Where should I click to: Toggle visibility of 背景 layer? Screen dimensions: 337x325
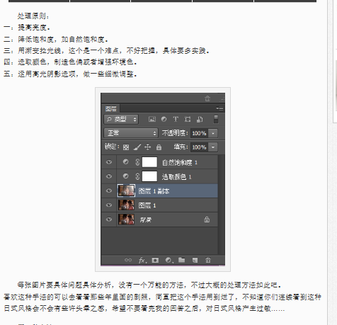(x=109, y=219)
